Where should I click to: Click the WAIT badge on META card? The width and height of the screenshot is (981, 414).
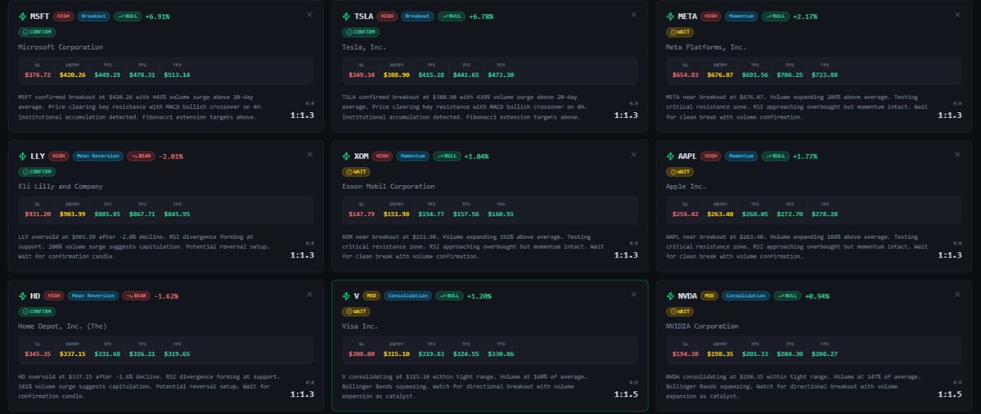coord(680,32)
